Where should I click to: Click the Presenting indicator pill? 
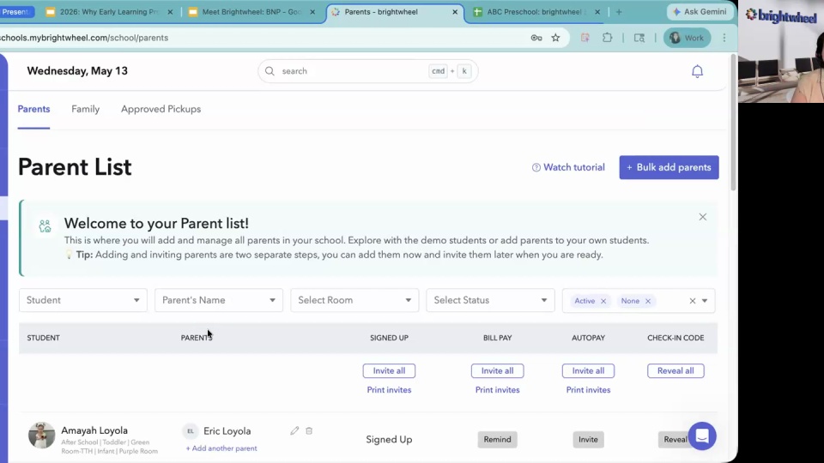[x=15, y=11]
